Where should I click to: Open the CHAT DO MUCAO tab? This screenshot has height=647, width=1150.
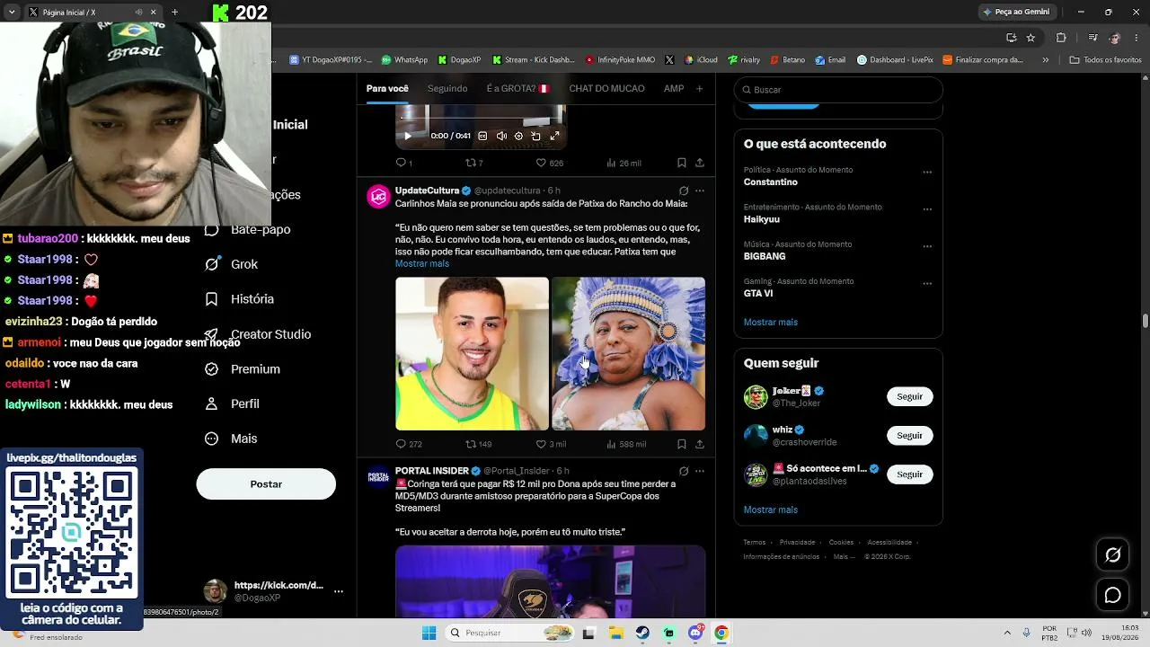pyautogui.click(x=607, y=88)
